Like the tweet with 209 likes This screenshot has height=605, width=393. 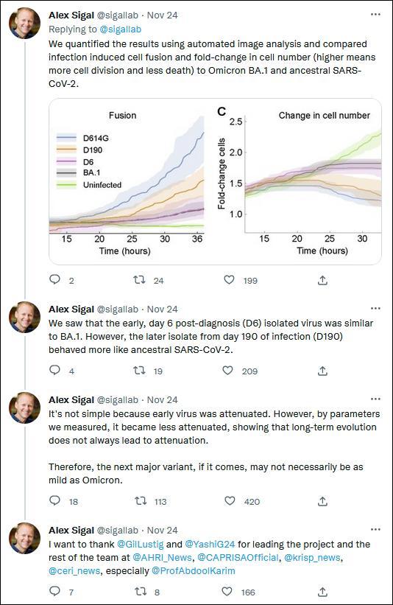click(227, 371)
